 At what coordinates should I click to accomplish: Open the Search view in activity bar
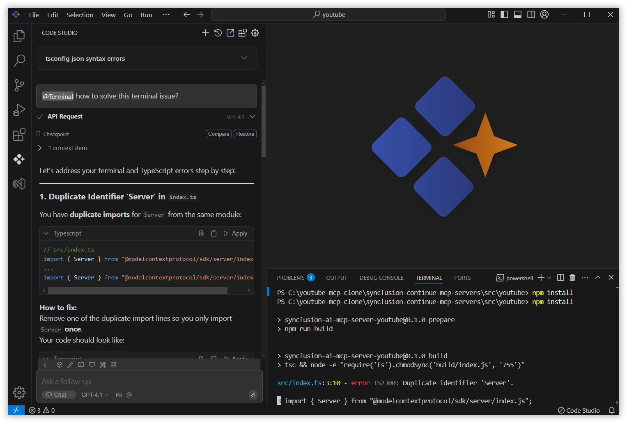[x=19, y=61]
